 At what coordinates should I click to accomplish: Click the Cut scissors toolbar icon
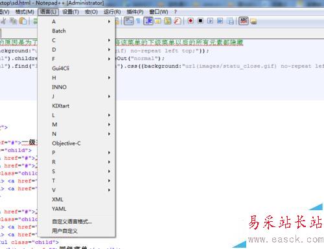[3, 21]
